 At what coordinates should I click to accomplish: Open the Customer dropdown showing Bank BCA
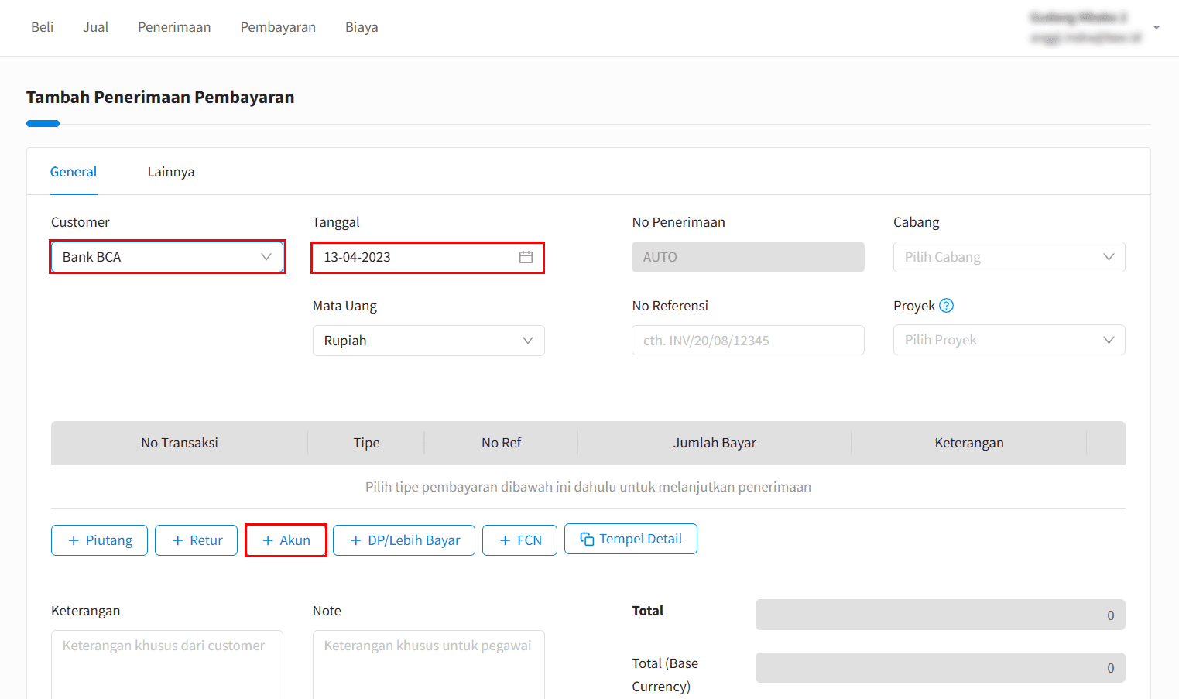(x=167, y=257)
